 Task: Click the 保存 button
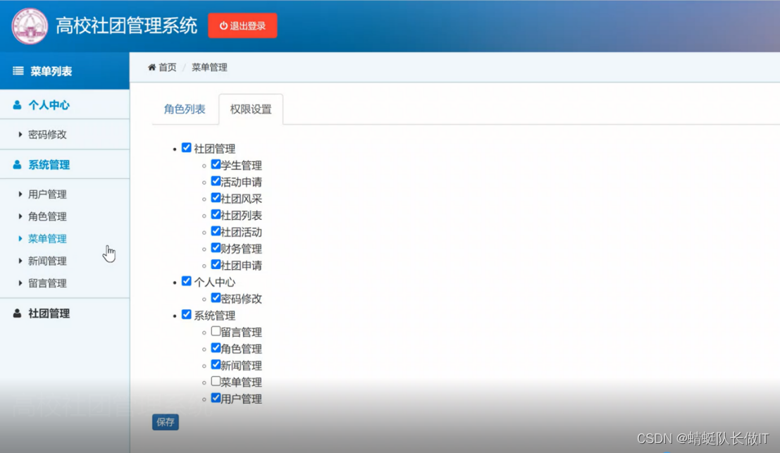[164, 422]
